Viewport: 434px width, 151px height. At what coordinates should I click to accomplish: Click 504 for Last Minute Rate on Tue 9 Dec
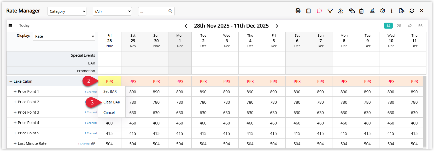point(367,144)
